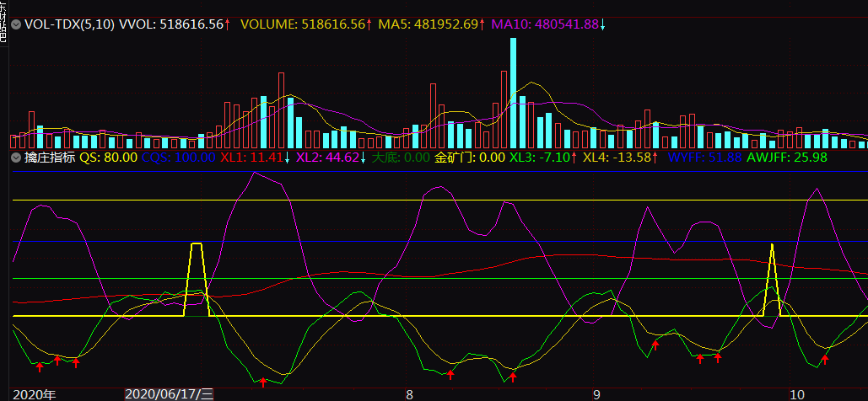Click the CQS: 100.00 legend
The height and width of the screenshot is (401, 868).
tap(178, 158)
